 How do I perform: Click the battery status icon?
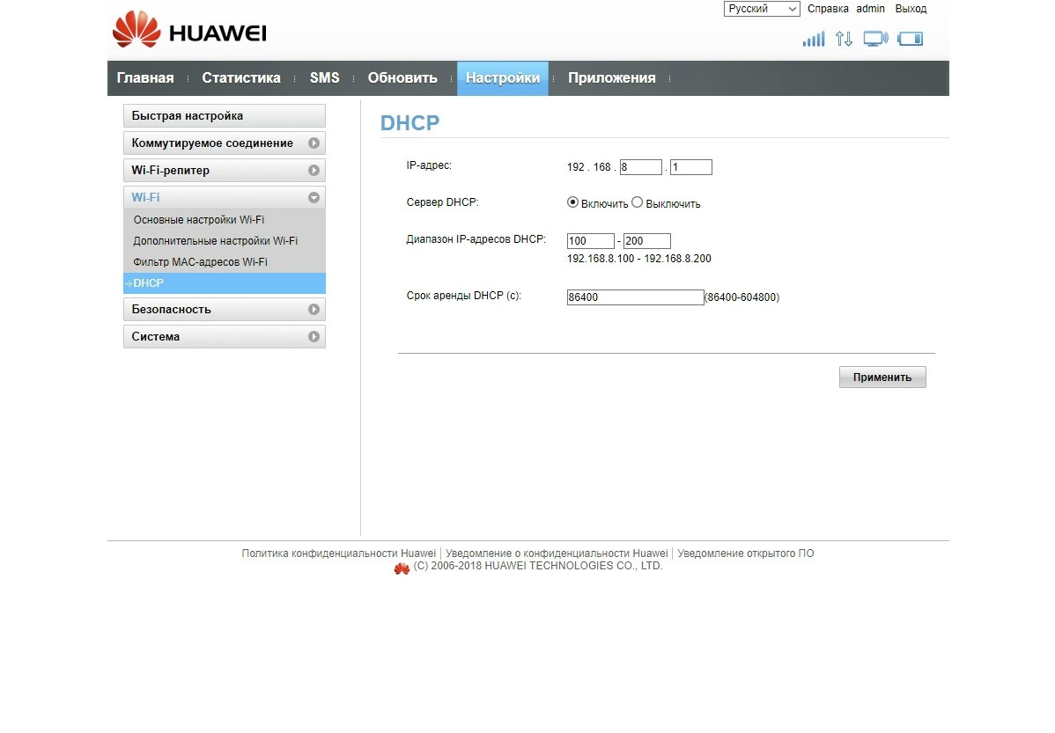911,39
